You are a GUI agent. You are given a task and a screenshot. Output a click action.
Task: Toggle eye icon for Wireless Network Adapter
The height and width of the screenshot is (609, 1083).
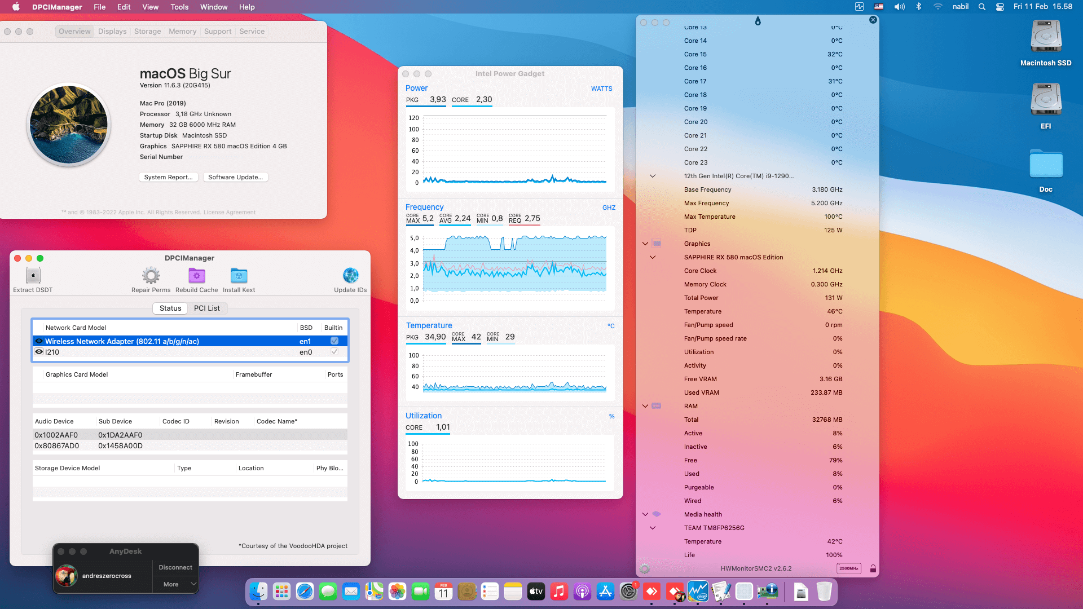(39, 341)
